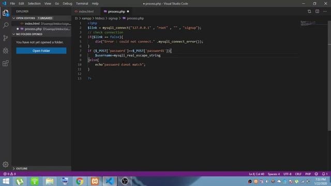The height and width of the screenshot is (186, 331).
Task: Change indentation via Spaces: 4
Action: click(274, 174)
